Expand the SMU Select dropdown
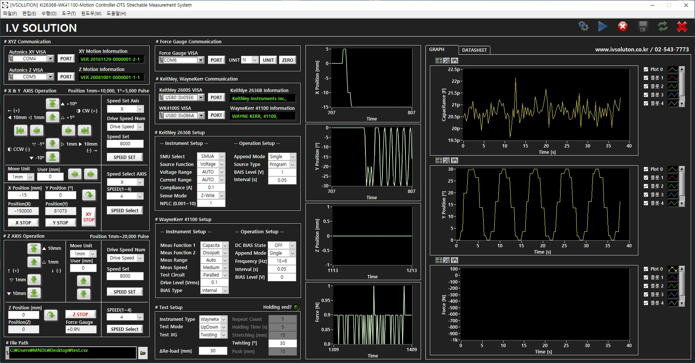Screen dimensions: 695x363 click(221, 156)
